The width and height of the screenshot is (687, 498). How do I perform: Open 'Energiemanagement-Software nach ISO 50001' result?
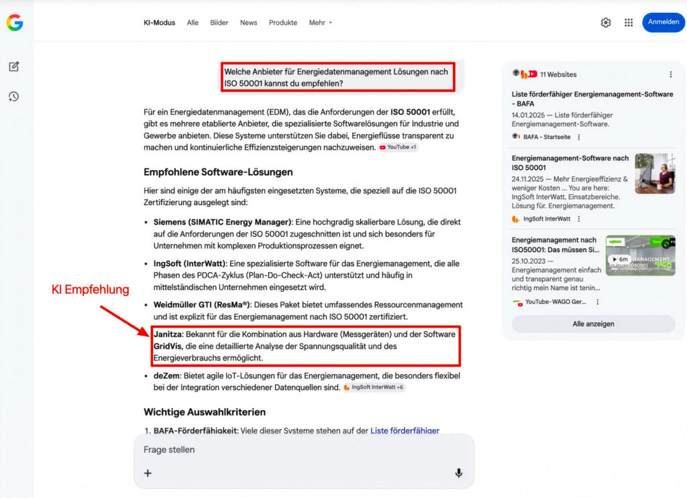click(570, 163)
